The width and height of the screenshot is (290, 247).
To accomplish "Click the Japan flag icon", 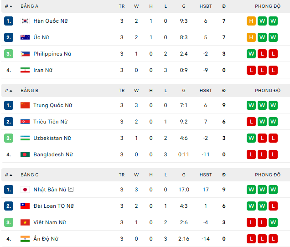I will click(x=25, y=190).
